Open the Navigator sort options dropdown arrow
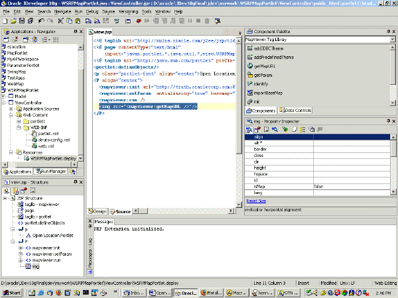This screenshot has width=398, height=298. coord(49,40)
